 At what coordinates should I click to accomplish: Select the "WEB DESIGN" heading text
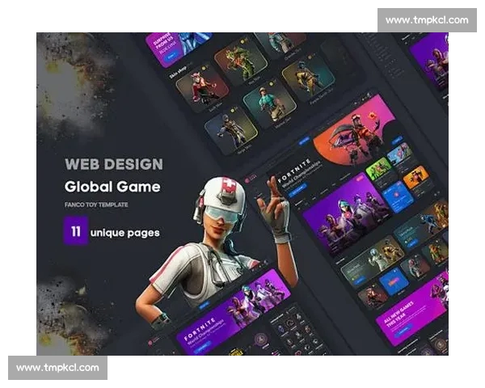(x=113, y=164)
